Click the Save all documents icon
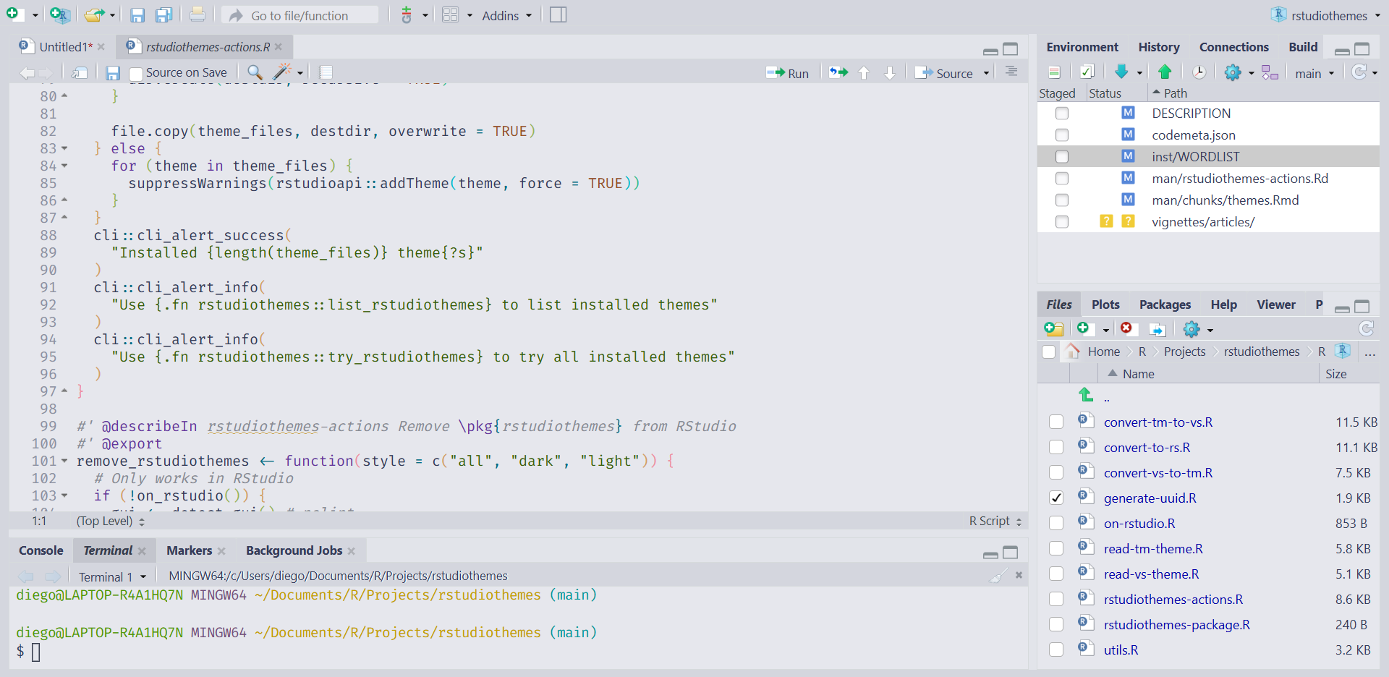The image size is (1389, 677). (x=164, y=15)
